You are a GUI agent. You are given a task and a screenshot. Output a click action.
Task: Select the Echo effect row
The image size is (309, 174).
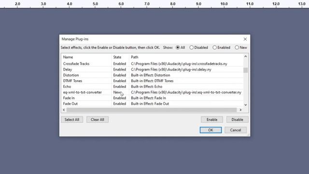coord(153,87)
